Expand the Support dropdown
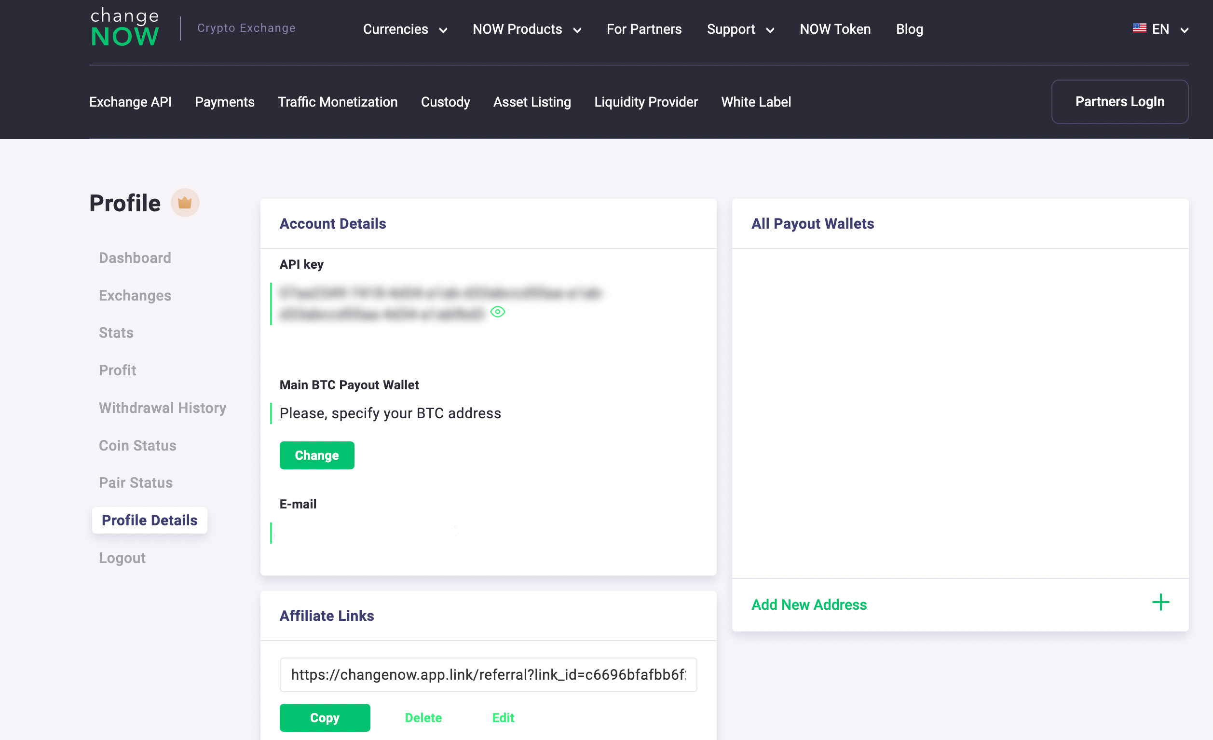1213x740 pixels. coord(740,29)
